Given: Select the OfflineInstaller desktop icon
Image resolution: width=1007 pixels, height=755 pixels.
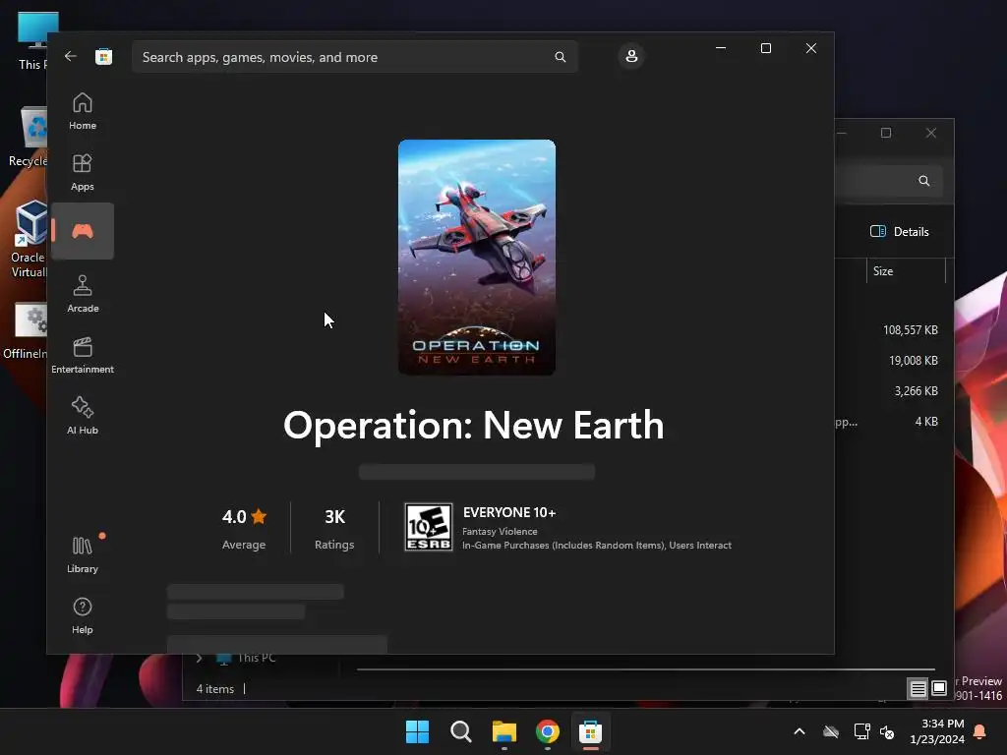Looking at the screenshot, I should point(26,331).
